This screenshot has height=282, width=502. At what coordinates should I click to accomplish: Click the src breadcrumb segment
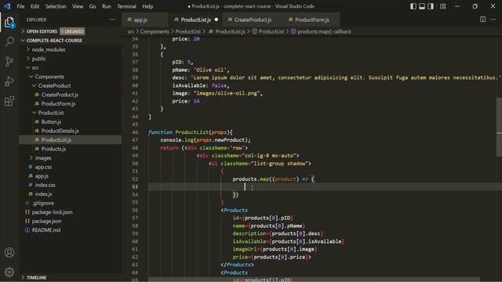coord(131,31)
